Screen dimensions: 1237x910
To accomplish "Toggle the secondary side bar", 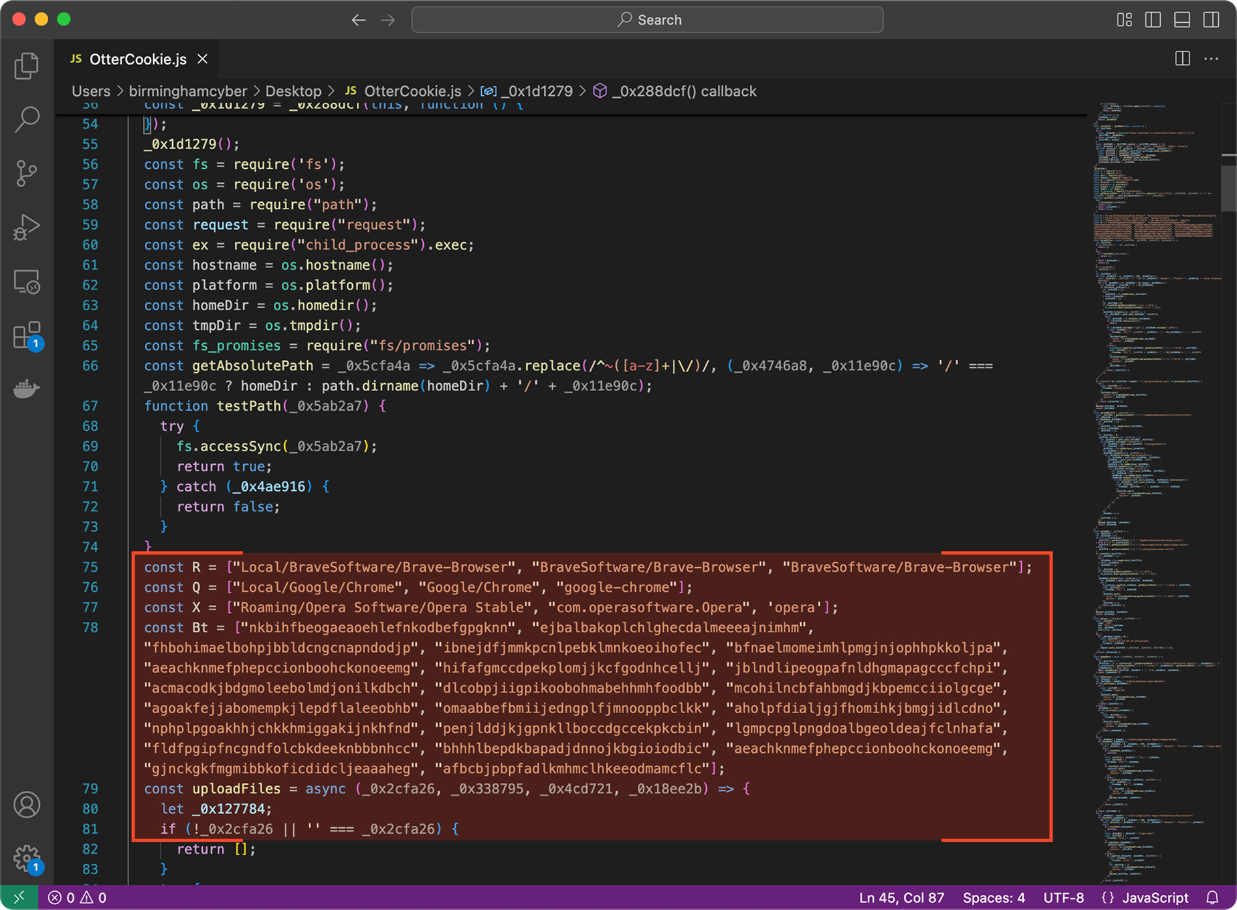I will 1211,20.
